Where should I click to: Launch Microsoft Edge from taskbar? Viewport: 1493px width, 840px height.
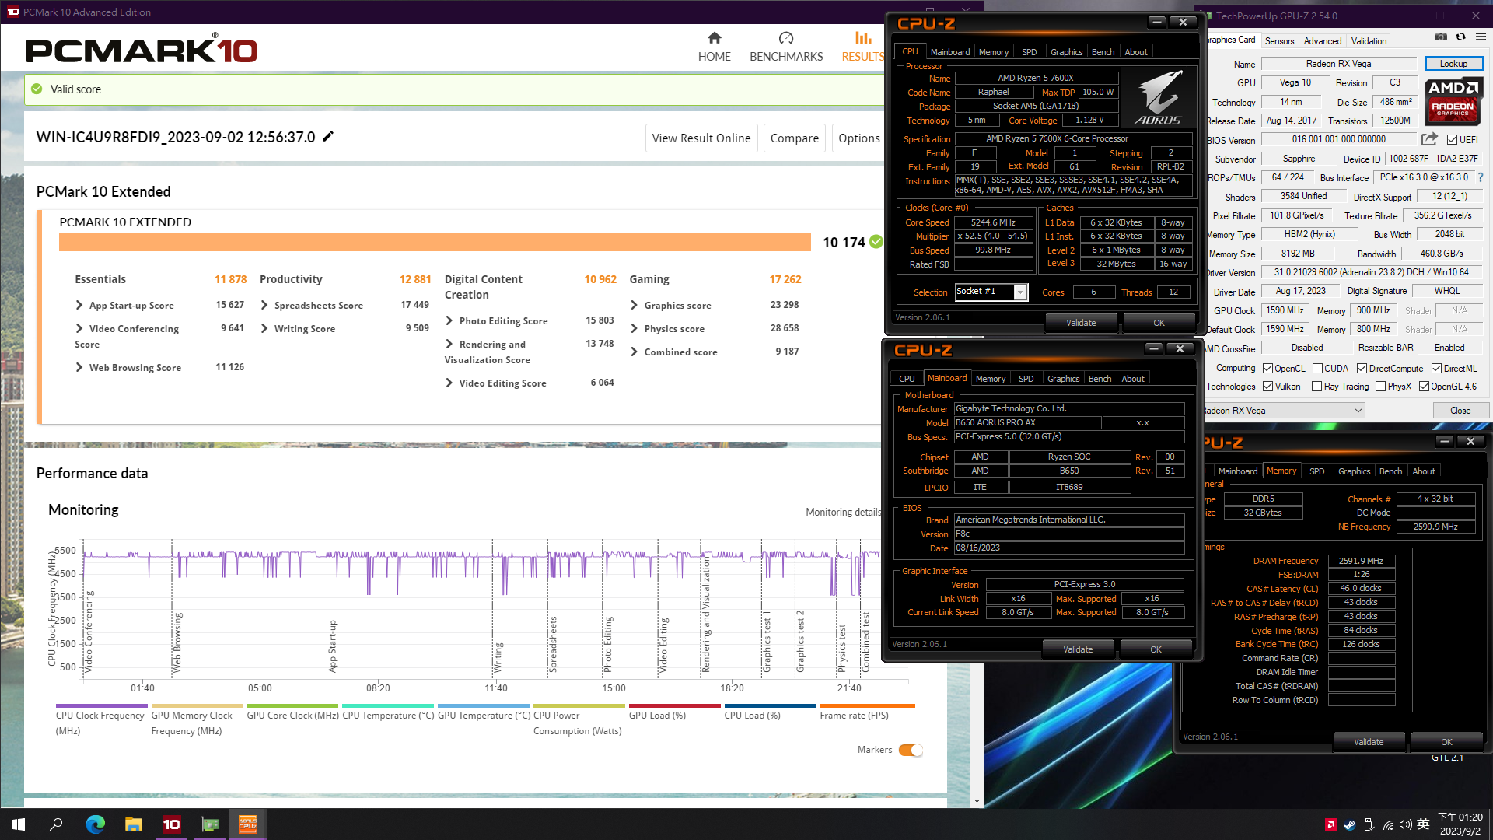click(95, 824)
